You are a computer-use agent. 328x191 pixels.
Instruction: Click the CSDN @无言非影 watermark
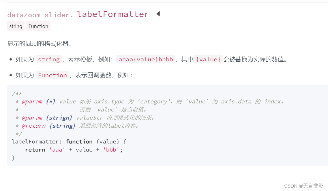pos(304,186)
